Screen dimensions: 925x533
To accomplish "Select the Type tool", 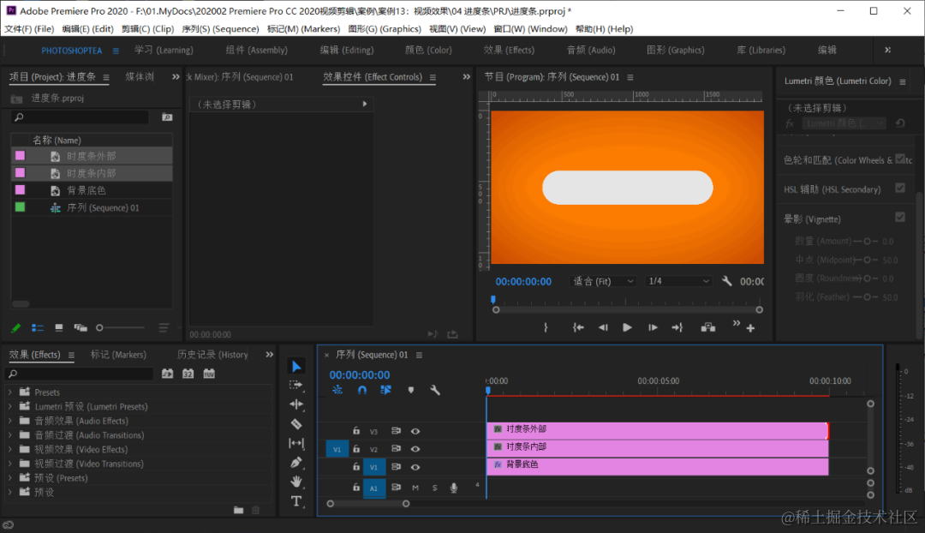I will (296, 501).
